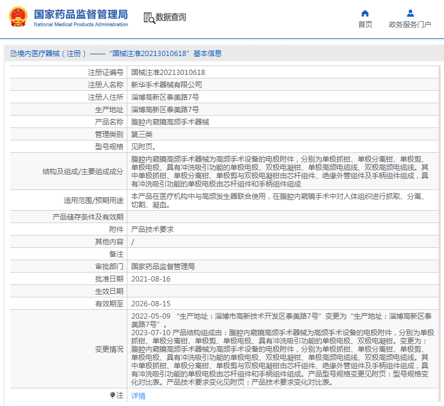Image resolution: width=444 pixels, height=406 pixels.
Task: Click the lightbulb note icon beside 注
Action: (113, 395)
